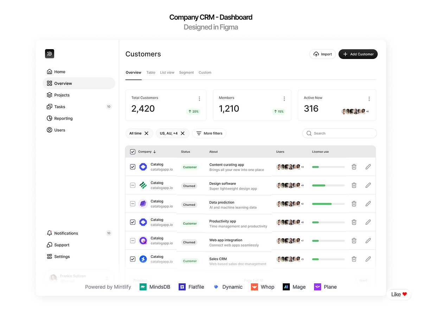This screenshot has height=316, width=422.
Task: Delete the Sales CRM row via trash icon
Action: pos(354,259)
